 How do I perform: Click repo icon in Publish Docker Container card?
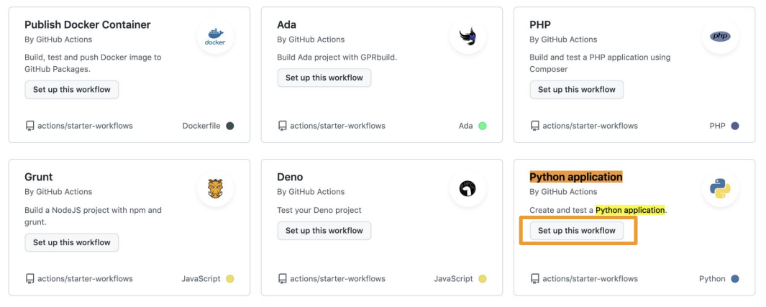pyautogui.click(x=29, y=126)
